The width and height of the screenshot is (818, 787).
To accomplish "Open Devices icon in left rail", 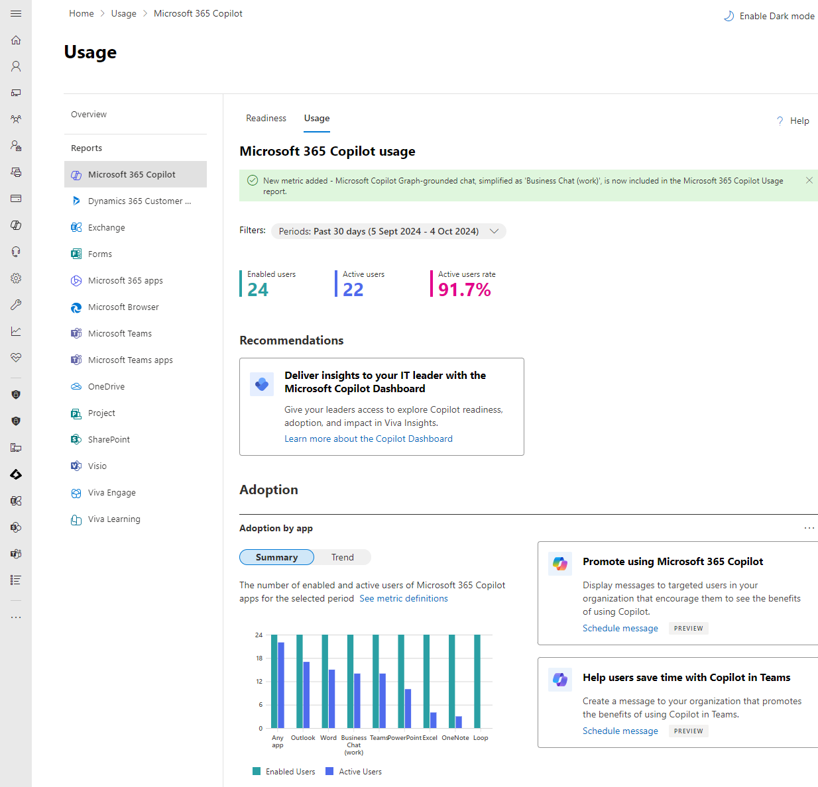I will [x=16, y=93].
